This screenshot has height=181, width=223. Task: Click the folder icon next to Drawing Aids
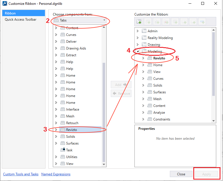point(63,48)
